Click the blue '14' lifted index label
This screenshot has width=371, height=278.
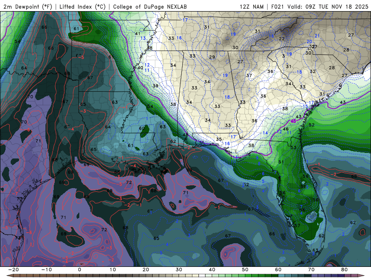point(265,133)
